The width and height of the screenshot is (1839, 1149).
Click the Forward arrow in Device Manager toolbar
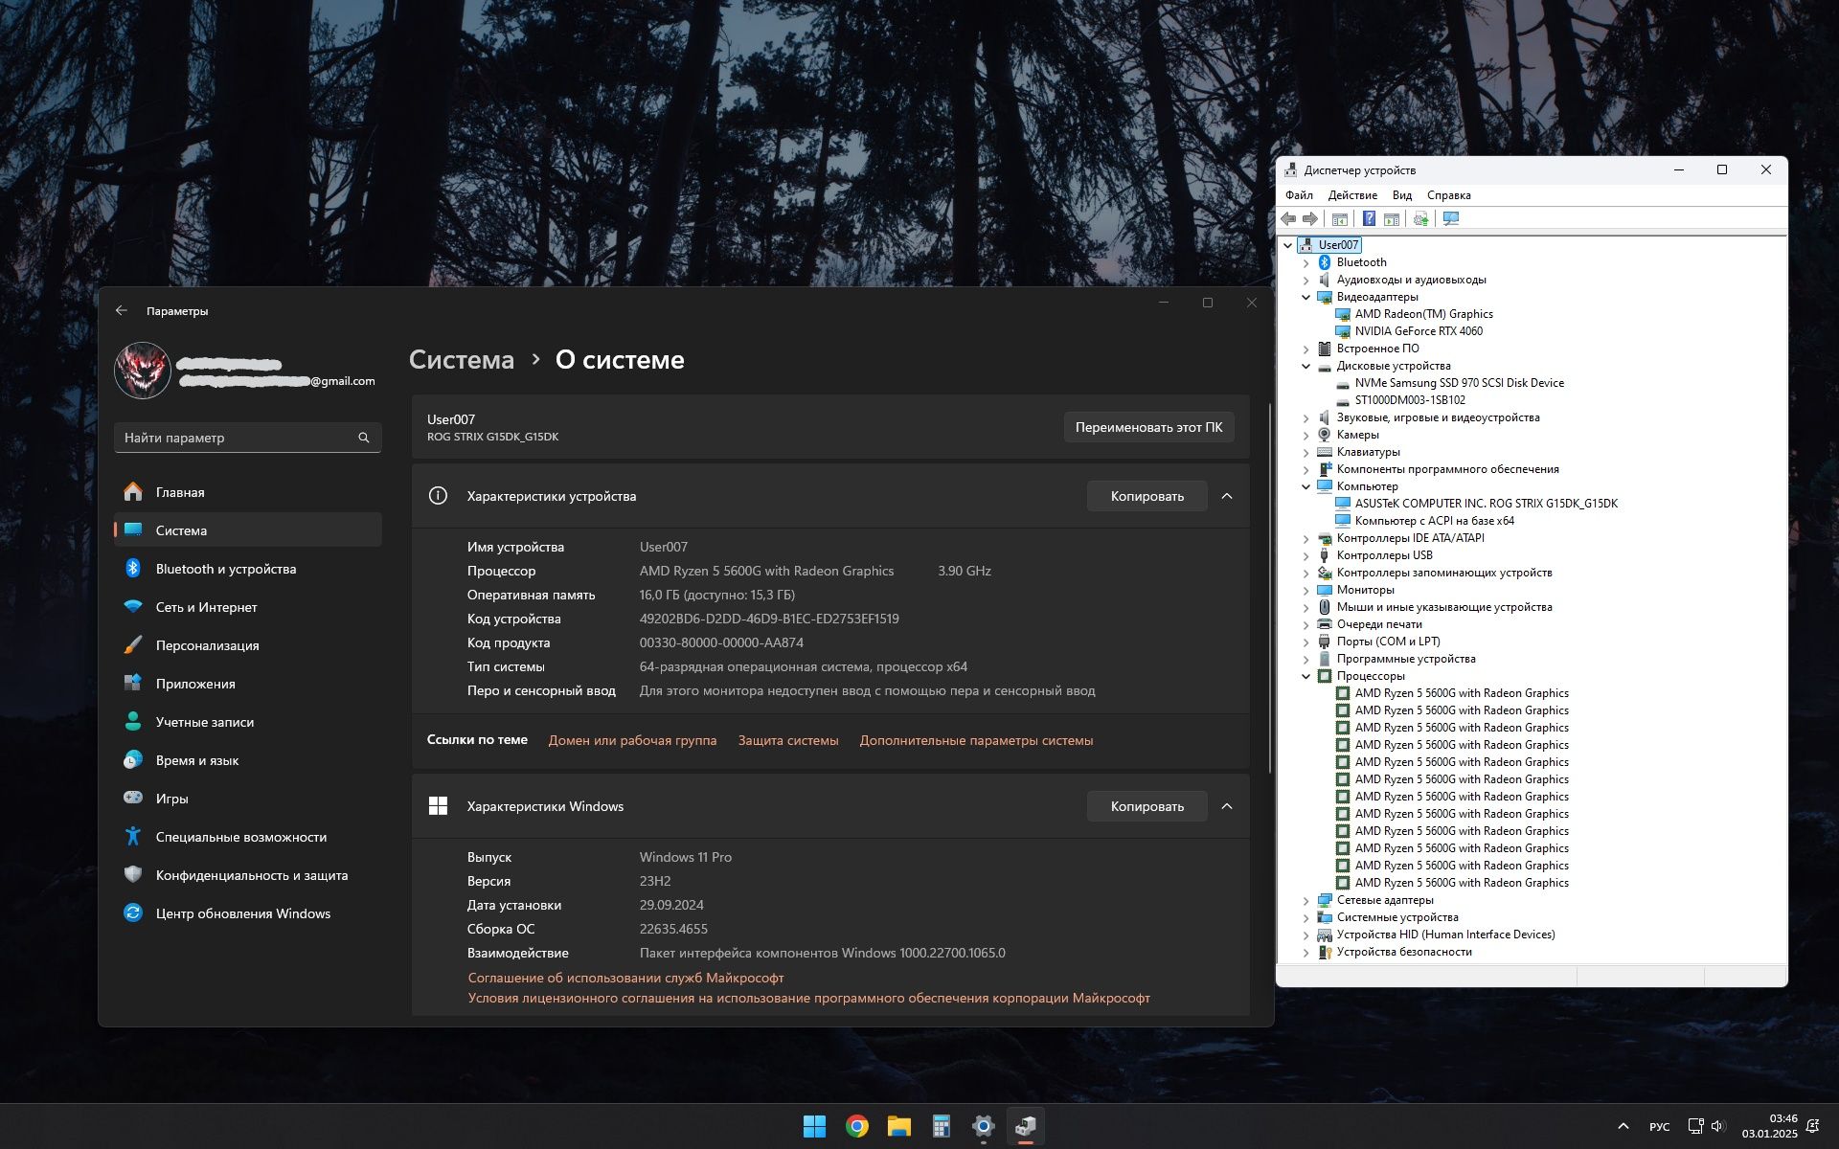[1309, 219]
